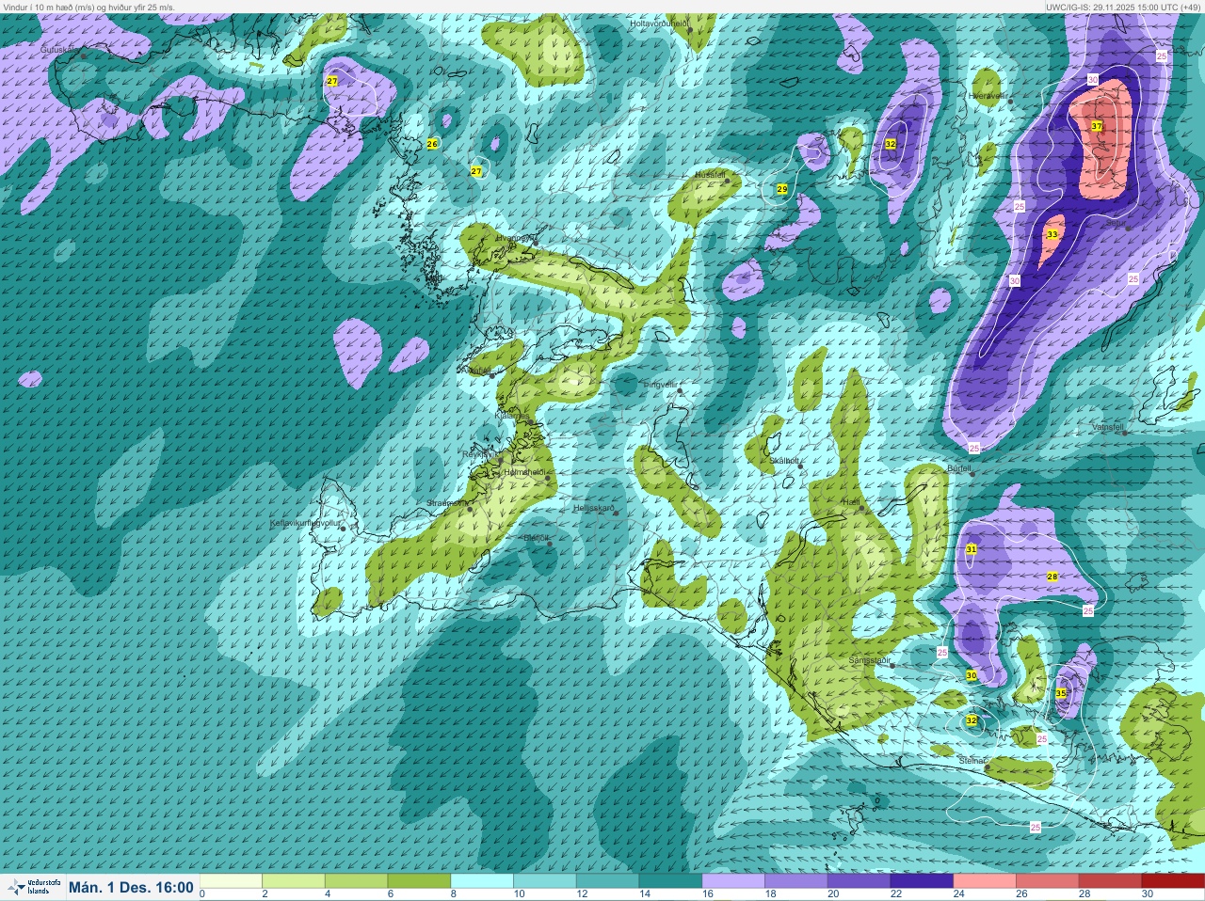
Task: Select the 6–8 m/s green legend swatch
Action: pyautogui.click(x=419, y=881)
